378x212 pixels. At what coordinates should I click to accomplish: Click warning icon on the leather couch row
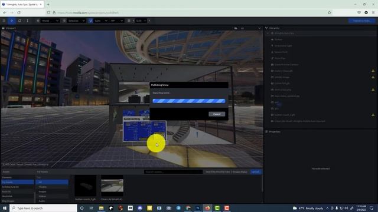coord(373,115)
